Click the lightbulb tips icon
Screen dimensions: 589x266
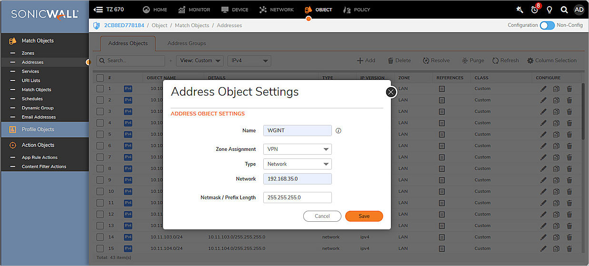pos(549,10)
